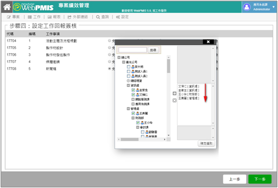Focus the search box in the dialog

(132, 50)
